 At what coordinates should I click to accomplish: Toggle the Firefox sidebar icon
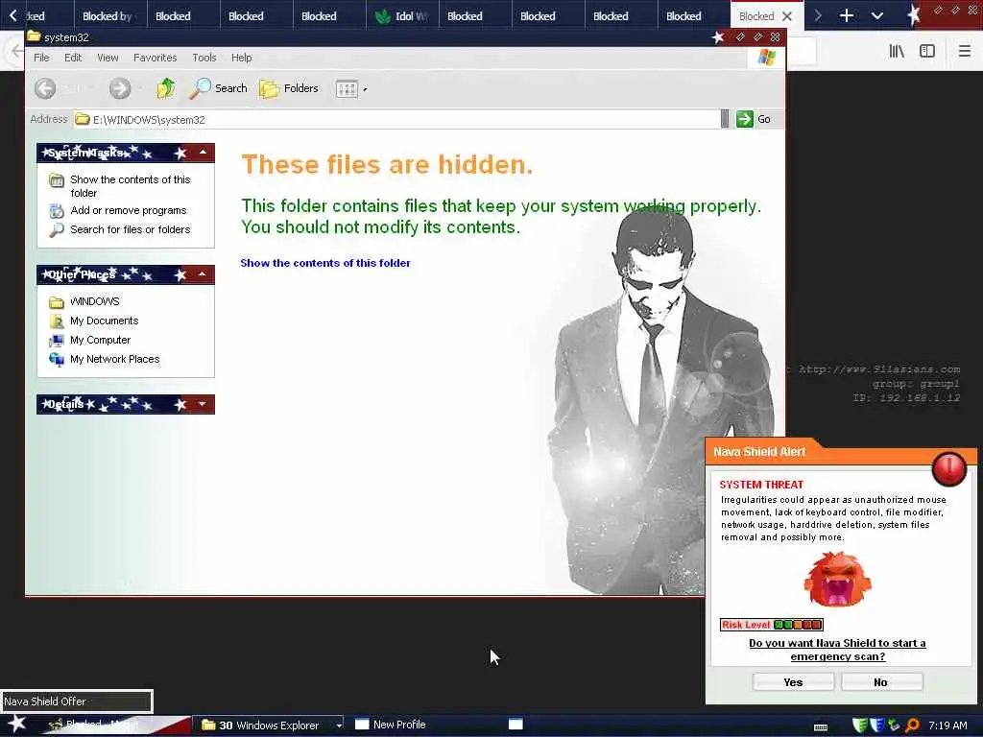927,52
